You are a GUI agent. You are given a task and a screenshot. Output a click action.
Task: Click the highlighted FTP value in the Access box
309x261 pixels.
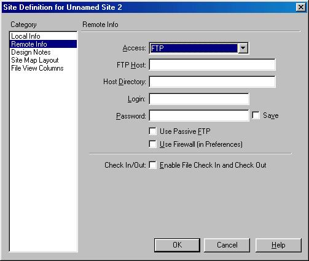(194, 48)
